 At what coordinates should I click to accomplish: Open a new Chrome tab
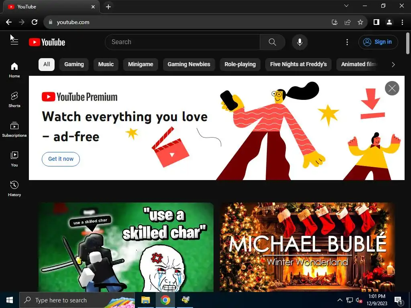108,7
